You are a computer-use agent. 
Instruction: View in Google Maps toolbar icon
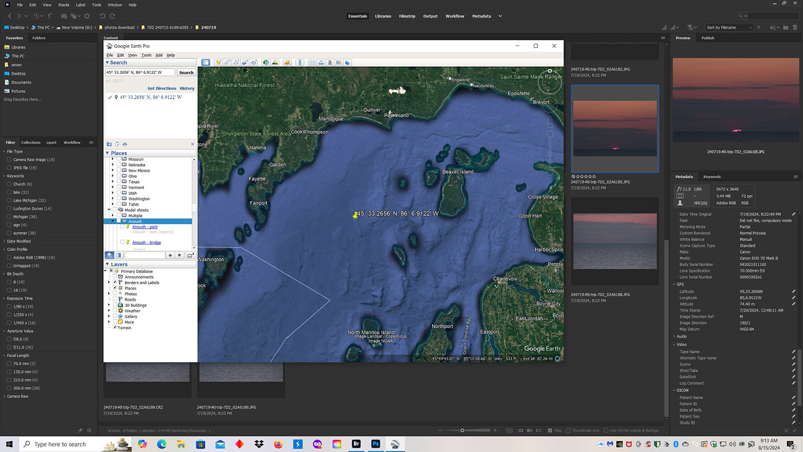point(339,63)
